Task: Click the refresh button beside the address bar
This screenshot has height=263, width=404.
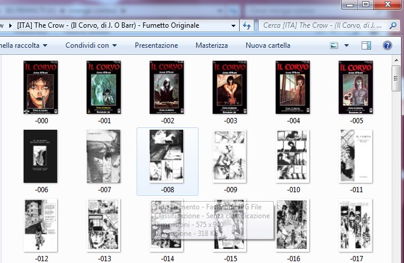Action: 247,25
